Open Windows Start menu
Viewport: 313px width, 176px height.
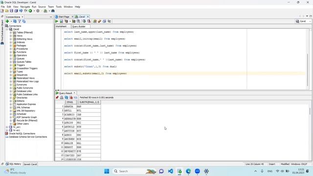coord(107,171)
